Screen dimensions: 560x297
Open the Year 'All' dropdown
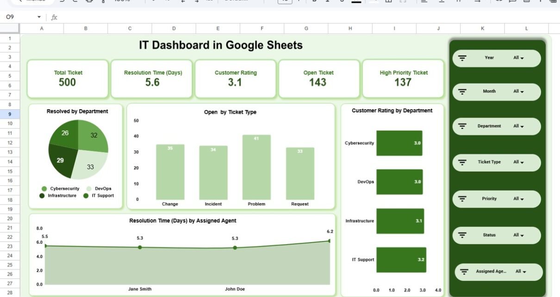coord(518,58)
